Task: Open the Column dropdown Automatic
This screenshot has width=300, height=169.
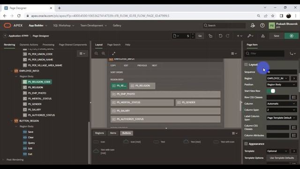Action: tap(282, 104)
